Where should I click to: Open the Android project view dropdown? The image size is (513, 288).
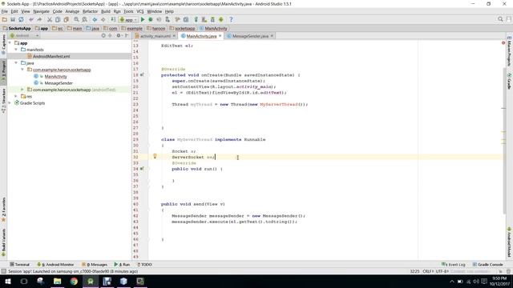pos(25,35)
